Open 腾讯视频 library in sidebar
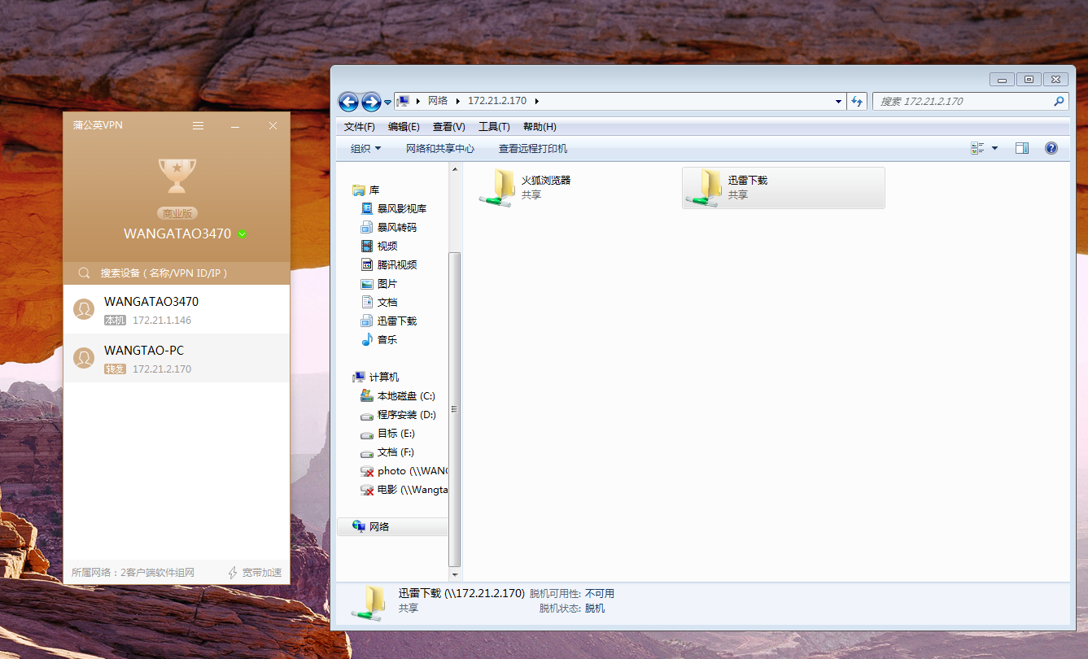The width and height of the screenshot is (1088, 659). (x=389, y=265)
